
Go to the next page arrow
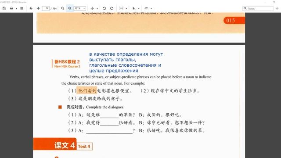(38, 8)
